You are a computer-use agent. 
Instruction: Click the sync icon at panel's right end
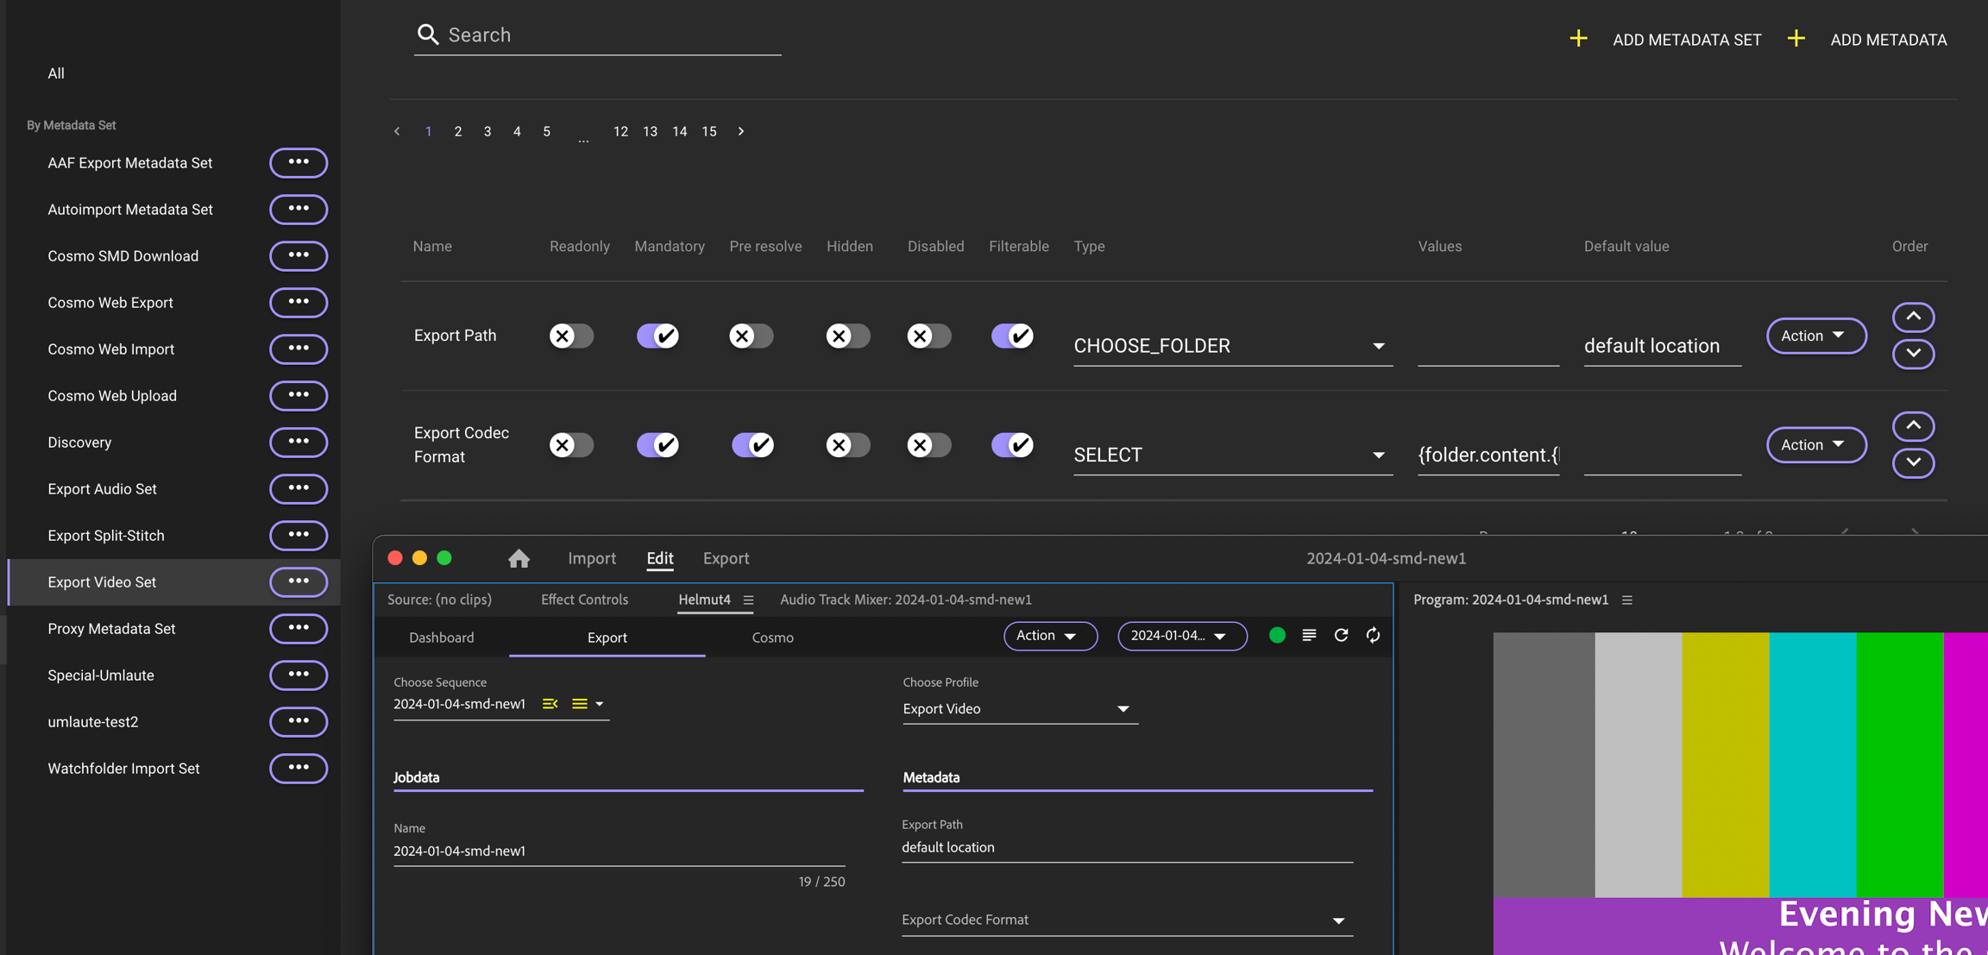(1373, 635)
